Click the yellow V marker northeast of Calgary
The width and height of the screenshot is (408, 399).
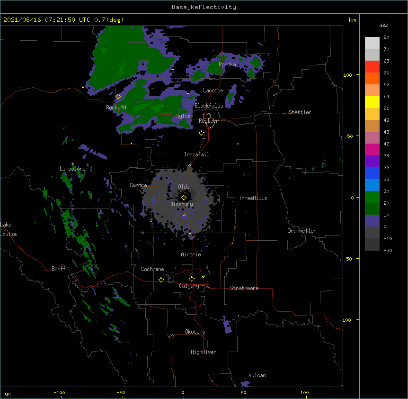[x=203, y=277]
